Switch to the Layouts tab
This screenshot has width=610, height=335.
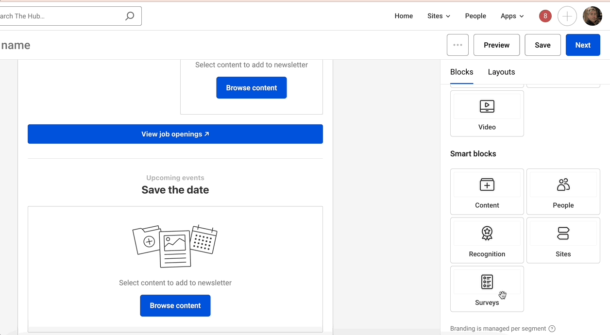pos(501,72)
